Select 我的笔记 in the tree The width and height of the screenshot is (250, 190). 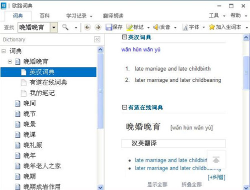coord(42,93)
